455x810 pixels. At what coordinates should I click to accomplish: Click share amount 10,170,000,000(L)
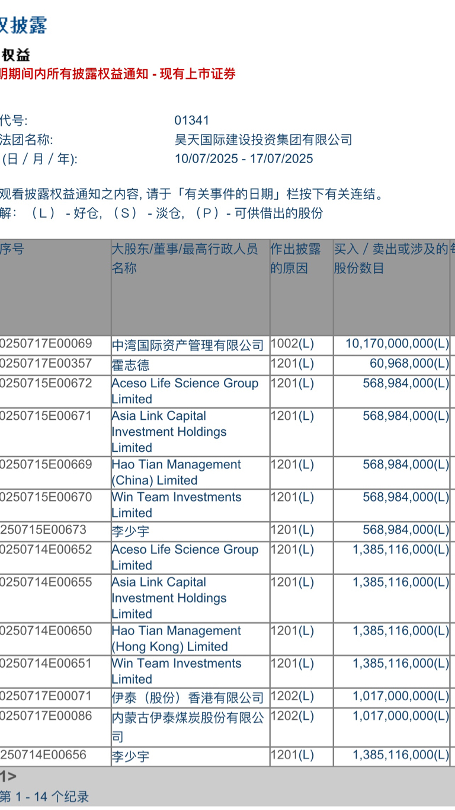397,344
